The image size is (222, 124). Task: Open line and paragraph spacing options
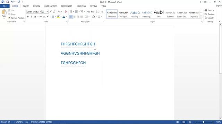click(87, 17)
